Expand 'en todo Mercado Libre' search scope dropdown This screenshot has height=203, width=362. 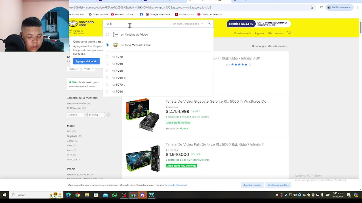pos(188,24)
